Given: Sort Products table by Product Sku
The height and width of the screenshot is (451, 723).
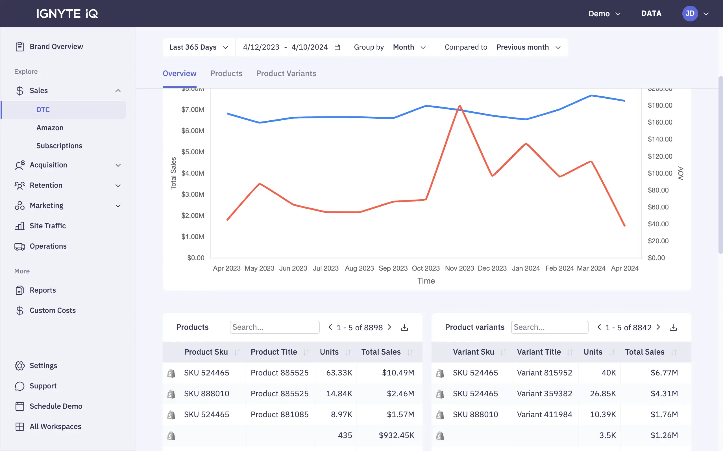Looking at the screenshot, I should click(238, 352).
